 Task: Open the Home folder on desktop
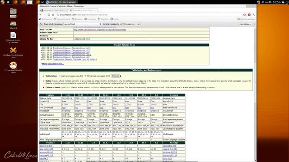tap(13, 13)
